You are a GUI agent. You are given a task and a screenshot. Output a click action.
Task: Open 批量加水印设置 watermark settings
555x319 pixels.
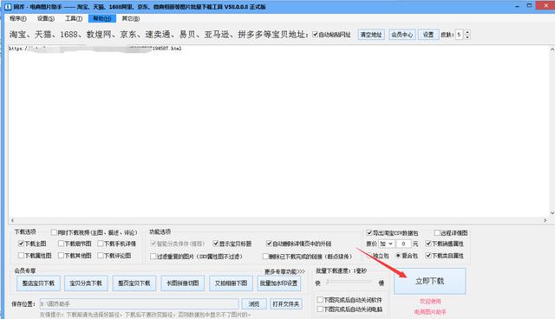(279, 283)
